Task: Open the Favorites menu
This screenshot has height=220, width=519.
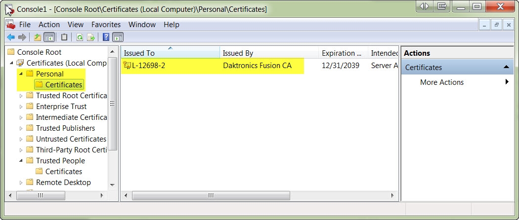Action: (106, 25)
